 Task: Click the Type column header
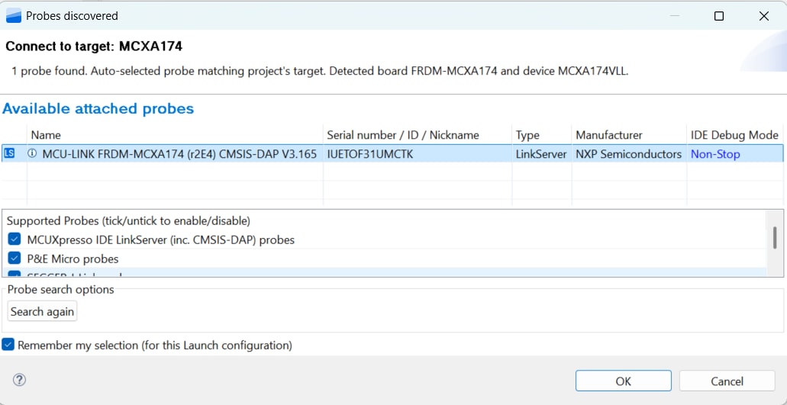[541, 135]
